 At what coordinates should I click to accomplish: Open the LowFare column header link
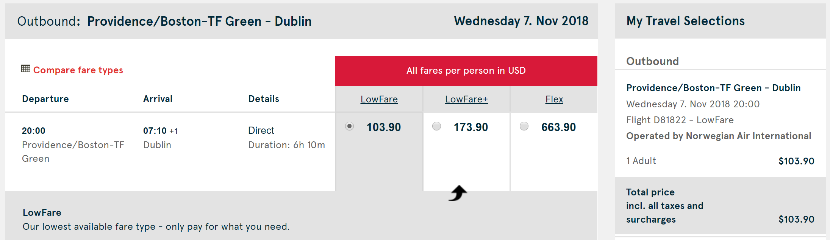[x=379, y=99]
